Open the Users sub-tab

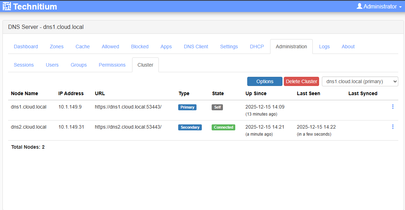pyautogui.click(x=52, y=65)
